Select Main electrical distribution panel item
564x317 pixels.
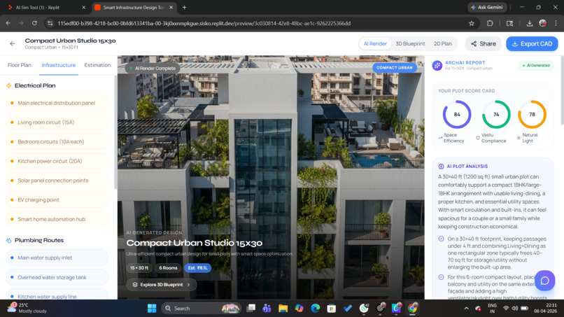pos(57,103)
